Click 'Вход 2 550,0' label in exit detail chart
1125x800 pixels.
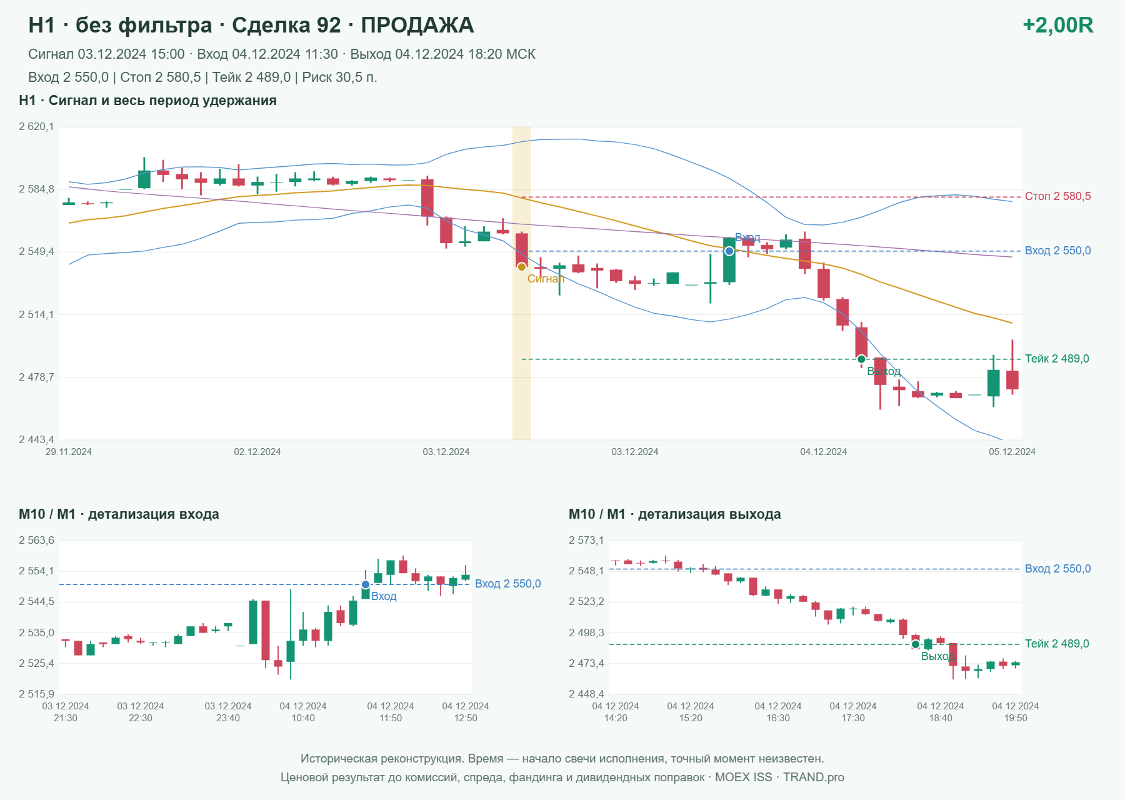pos(1058,569)
